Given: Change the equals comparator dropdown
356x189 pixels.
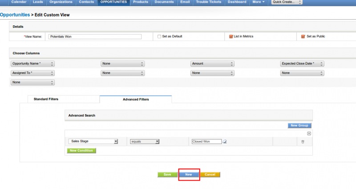Looking at the screenshot, I should coord(145,141).
